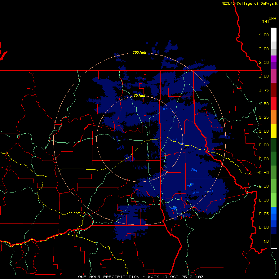Click the 100 NMI range ring label

pyautogui.click(x=139, y=52)
